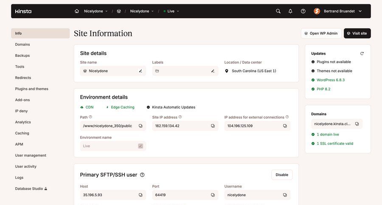Click the Edge Caching link
Viewport: 382px width, 205px height.
pos(121,107)
